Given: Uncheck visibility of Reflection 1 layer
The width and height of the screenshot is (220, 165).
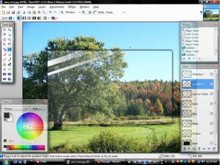Looking at the screenshot, I should click(x=212, y=74).
